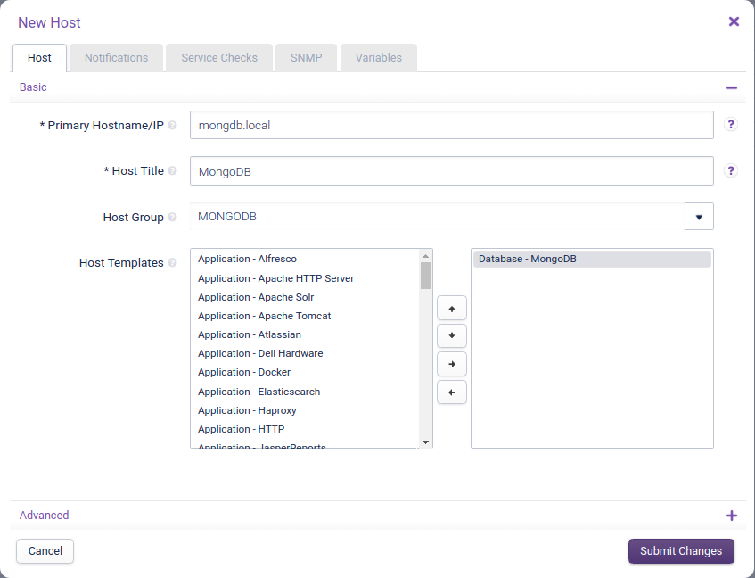The height and width of the screenshot is (578, 755).
Task: Click the help icon beside Host Title label
Action: tap(172, 170)
